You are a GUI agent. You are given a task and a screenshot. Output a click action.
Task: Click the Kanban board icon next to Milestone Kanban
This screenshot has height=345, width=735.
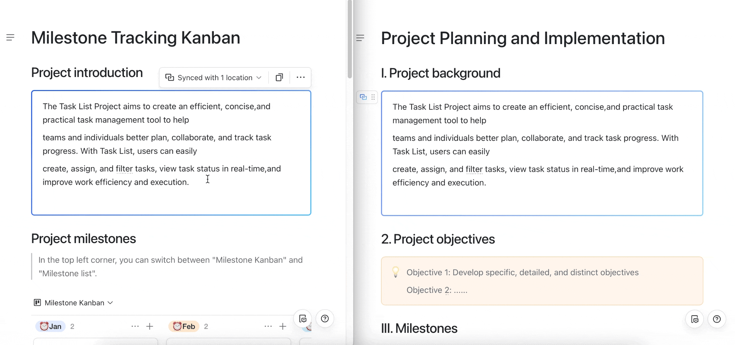38,303
